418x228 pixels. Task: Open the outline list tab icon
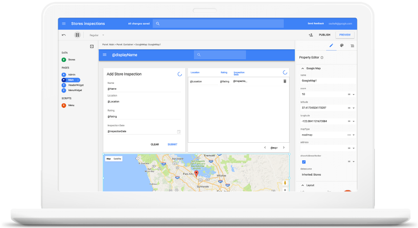pos(353,46)
